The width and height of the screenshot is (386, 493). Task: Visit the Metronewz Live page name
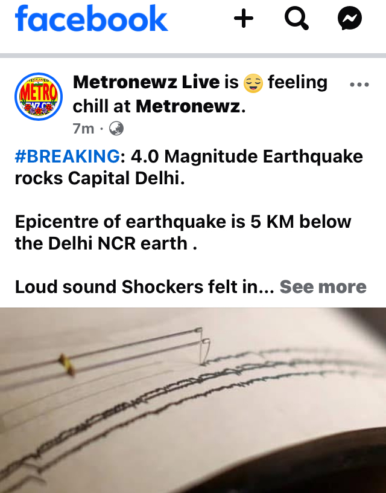(146, 82)
